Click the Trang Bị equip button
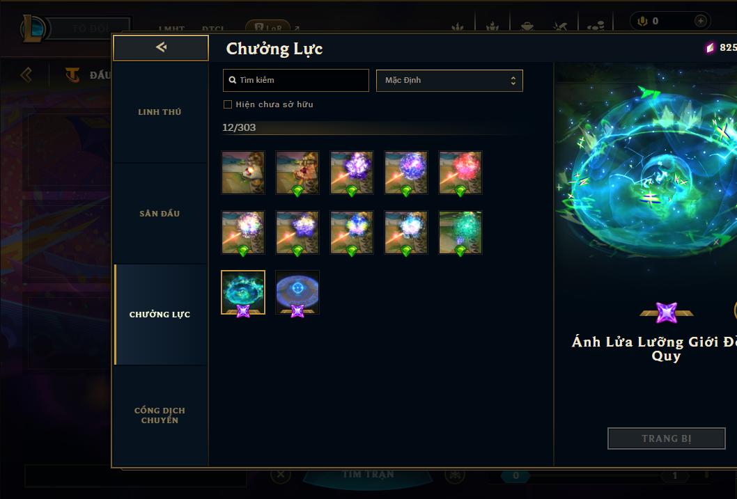 pyautogui.click(x=667, y=438)
